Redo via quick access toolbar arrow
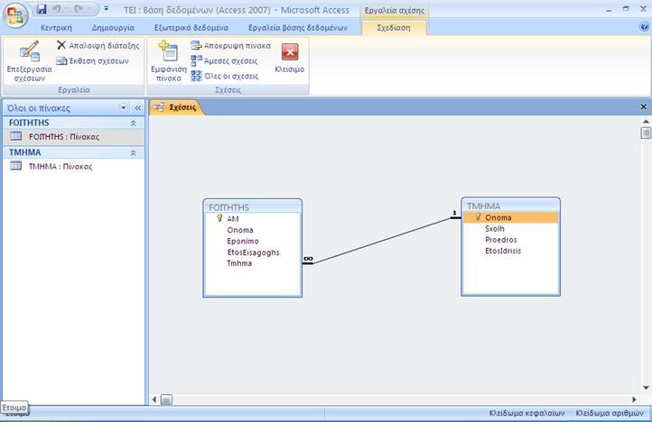 click(x=79, y=9)
